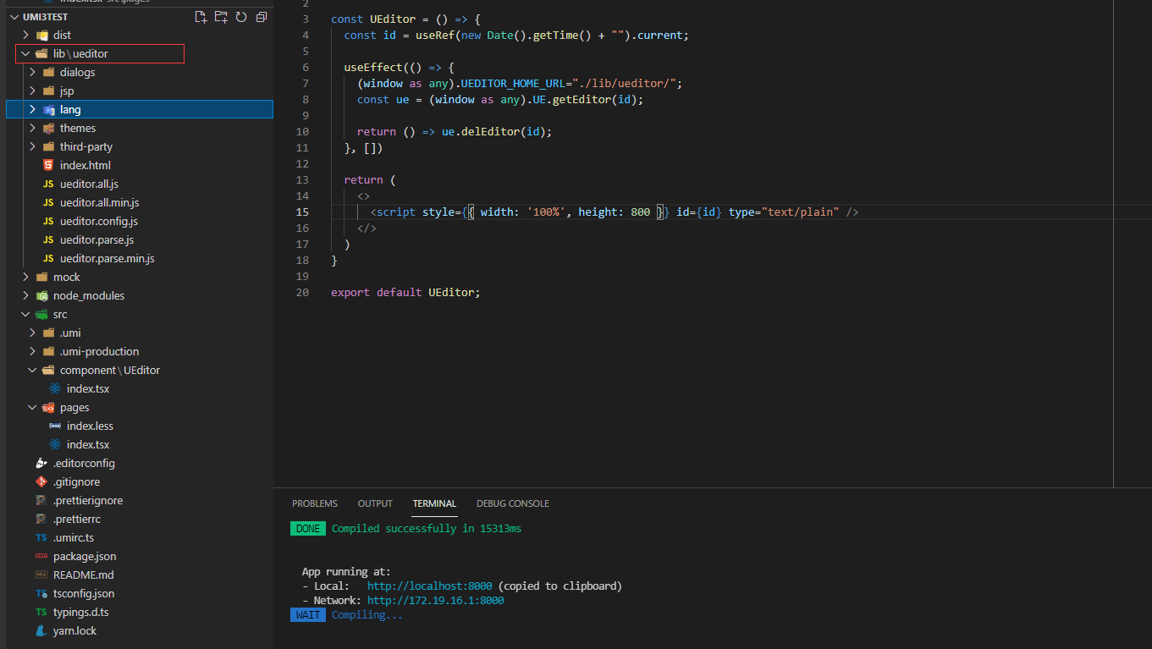Open the http://localhost:8000 link in terminal
The width and height of the screenshot is (1152, 649).
pyautogui.click(x=429, y=586)
